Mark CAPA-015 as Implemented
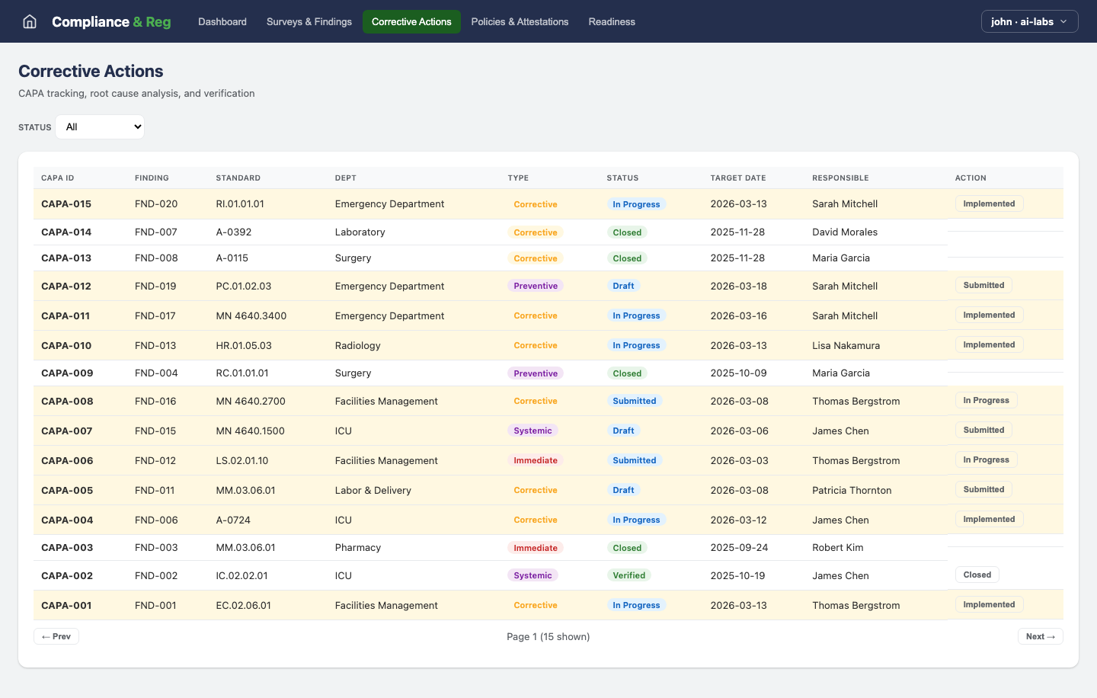 pos(989,203)
